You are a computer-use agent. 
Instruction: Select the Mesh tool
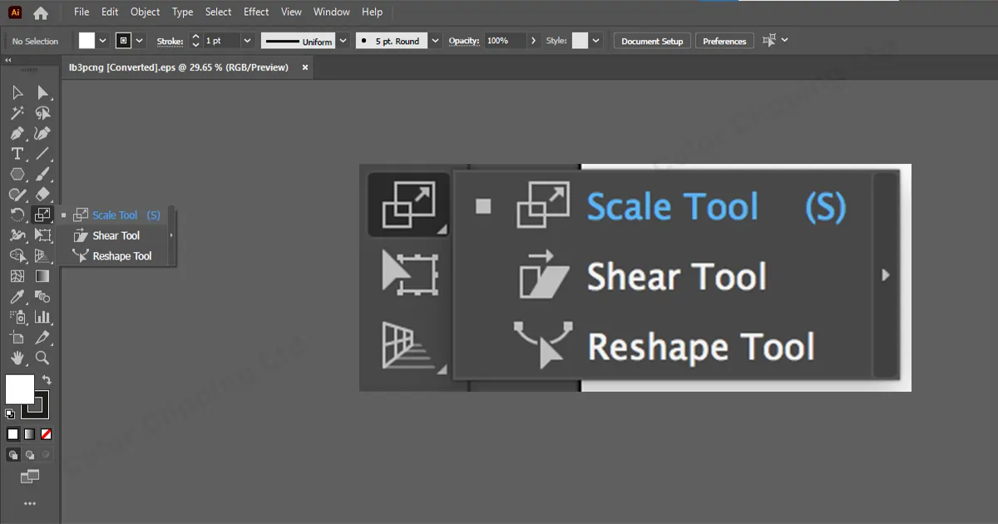pos(17,276)
